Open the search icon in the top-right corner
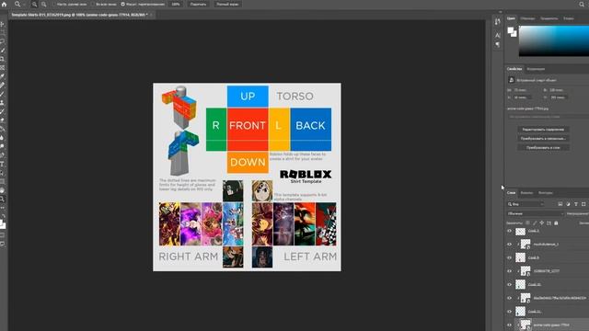The image size is (589, 331). tap(582, 4)
